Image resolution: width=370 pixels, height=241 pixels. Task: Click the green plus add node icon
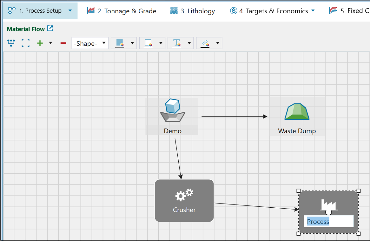(40, 43)
